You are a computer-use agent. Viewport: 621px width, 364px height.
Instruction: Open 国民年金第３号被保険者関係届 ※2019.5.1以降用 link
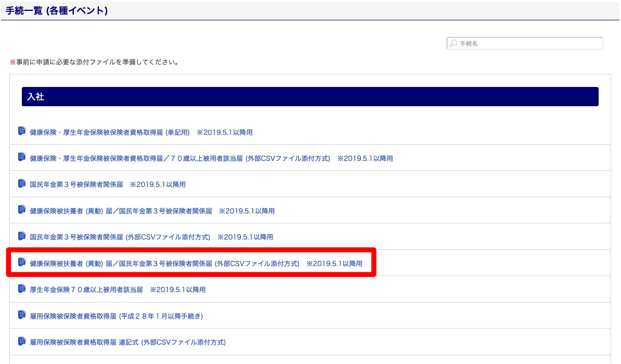tap(108, 185)
